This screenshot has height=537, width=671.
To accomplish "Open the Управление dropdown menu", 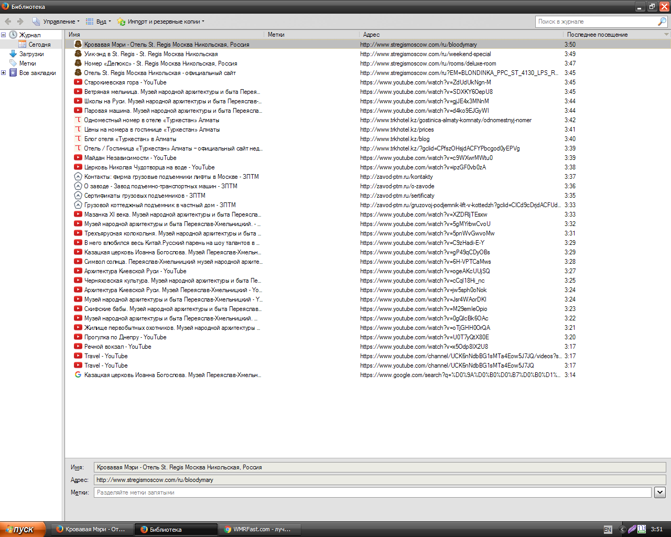I will [56, 22].
